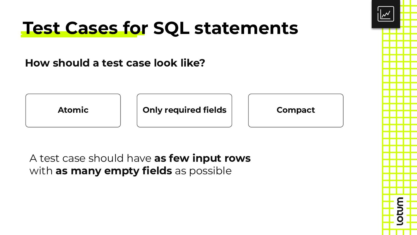Click the bold text as many empty fields
The height and width of the screenshot is (235, 417).
[x=114, y=171]
